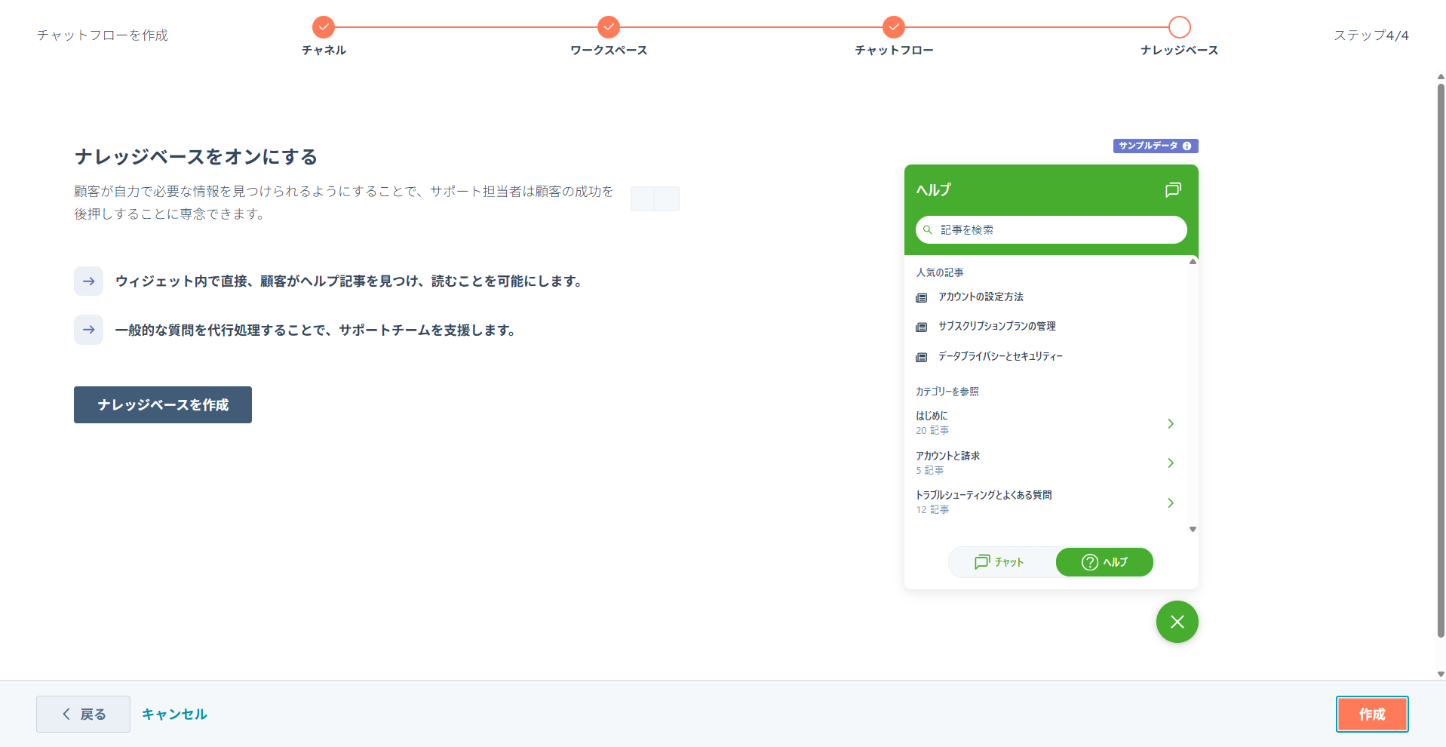Click the arrow icon beside the second bullet point
The height and width of the screenshot is (747, 1446).
(88, 330)
